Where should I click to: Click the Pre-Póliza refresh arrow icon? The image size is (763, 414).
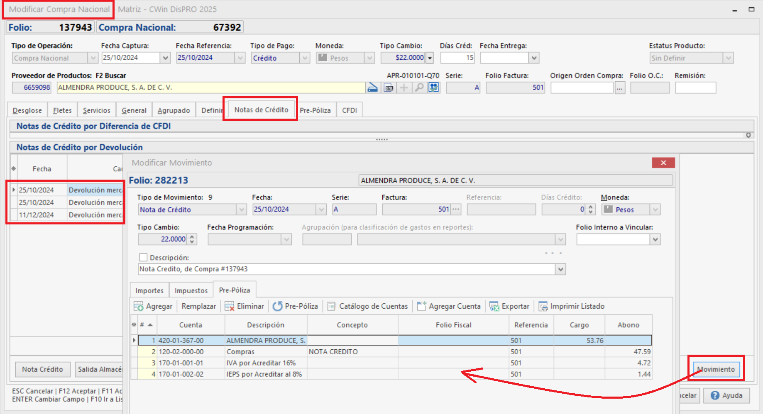point(277,306)
